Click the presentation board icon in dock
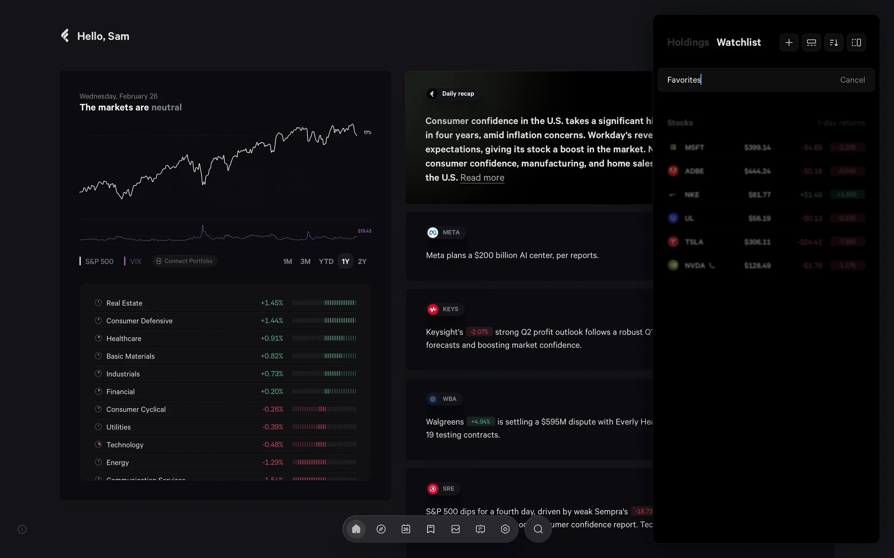Viewport: 894px width, 558px height. point(480,529)
